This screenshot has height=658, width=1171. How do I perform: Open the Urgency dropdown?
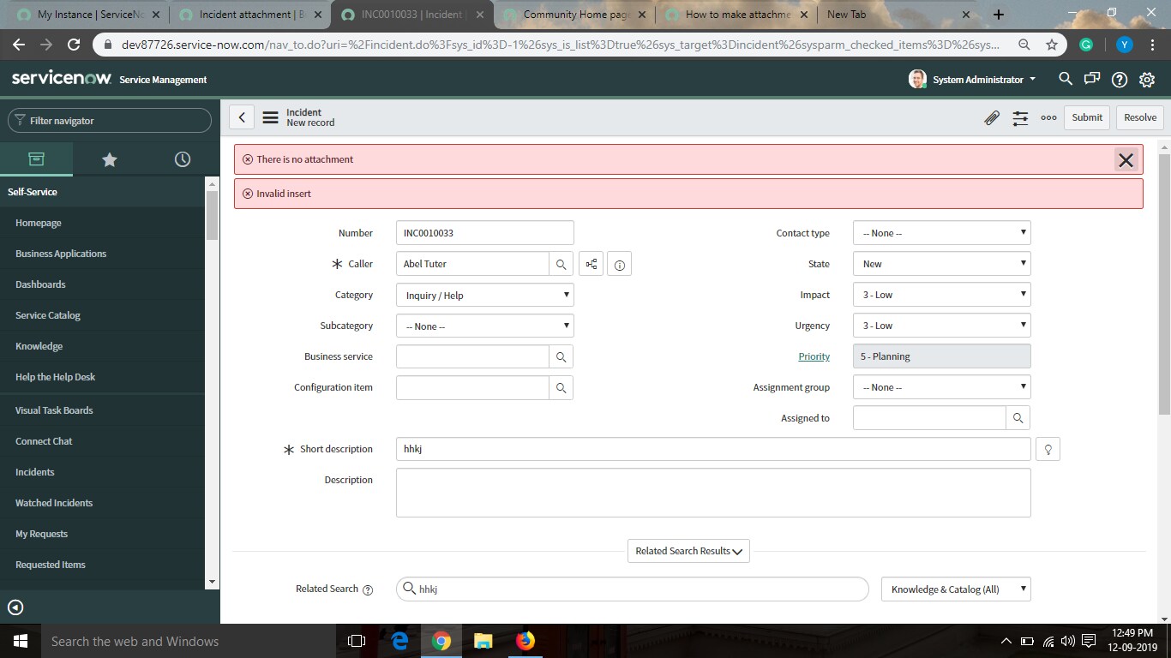tap(942, 326)
